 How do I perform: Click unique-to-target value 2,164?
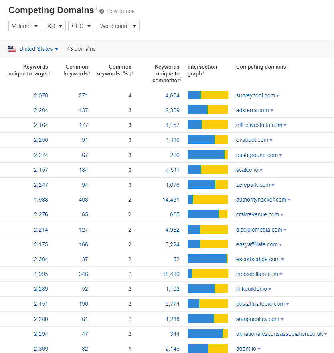tap(41, 125)
